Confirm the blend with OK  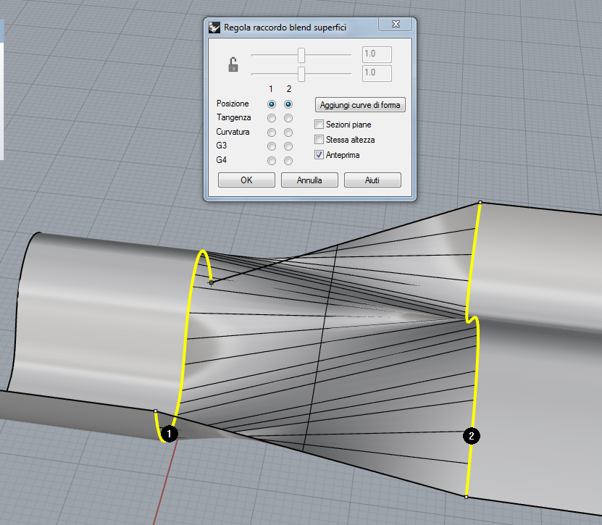[x=246, y=180]
